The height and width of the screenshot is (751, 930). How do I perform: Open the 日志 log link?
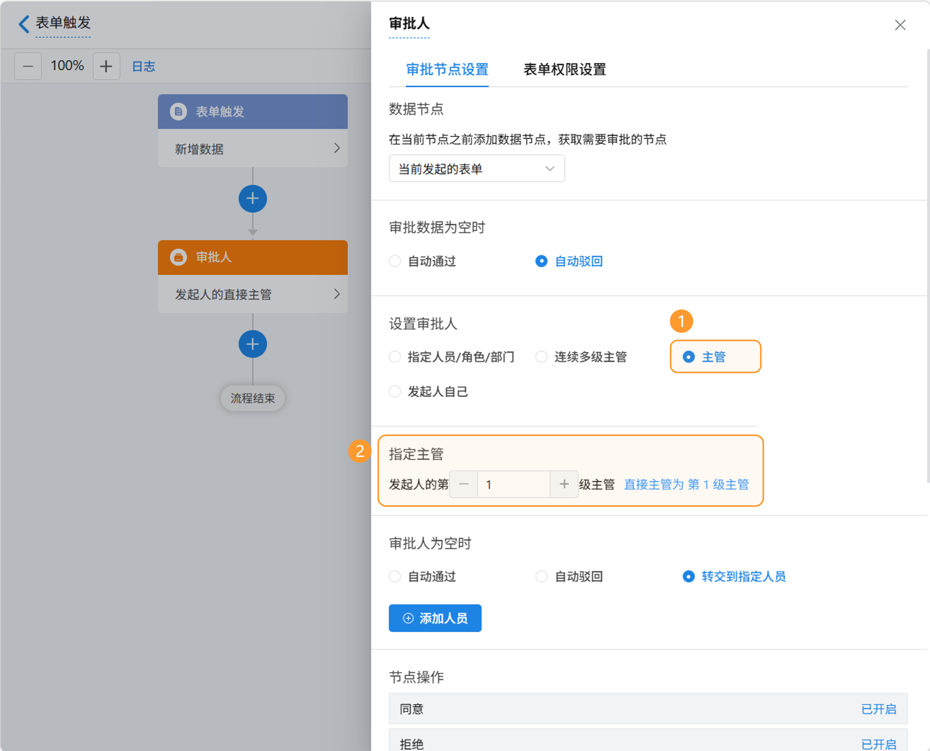pos(143,66)
